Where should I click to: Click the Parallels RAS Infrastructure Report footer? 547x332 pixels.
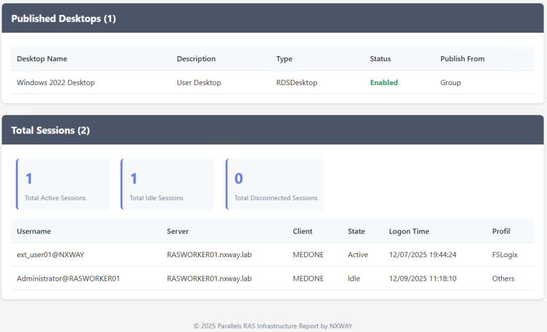click(x=273, y=326)
